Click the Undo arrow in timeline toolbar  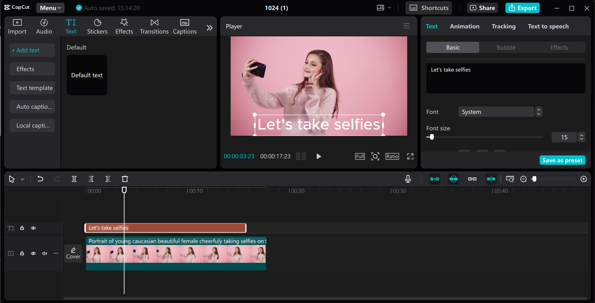[40, 179]
